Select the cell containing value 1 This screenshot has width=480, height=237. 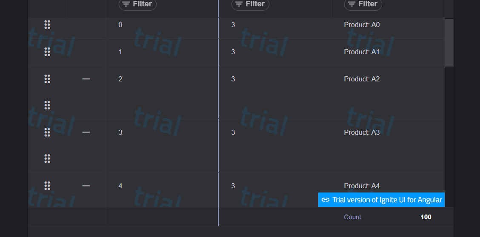point(162,52)
